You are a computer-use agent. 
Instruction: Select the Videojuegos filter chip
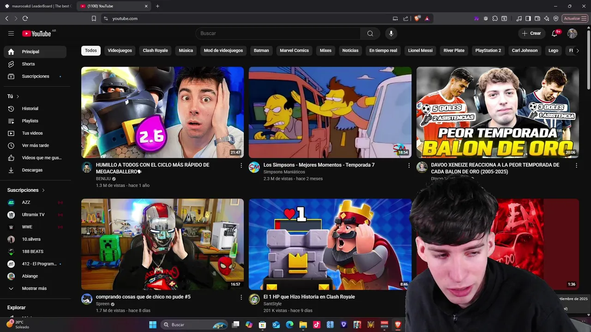120,51
